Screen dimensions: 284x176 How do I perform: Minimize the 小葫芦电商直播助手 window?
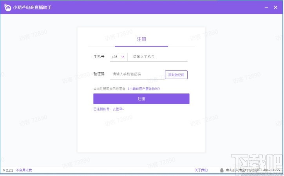266,7
